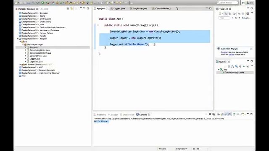The height and width of the screenshot is (151, 269).
Task: Click the Outline tab
Action: [x=223, y=62]
